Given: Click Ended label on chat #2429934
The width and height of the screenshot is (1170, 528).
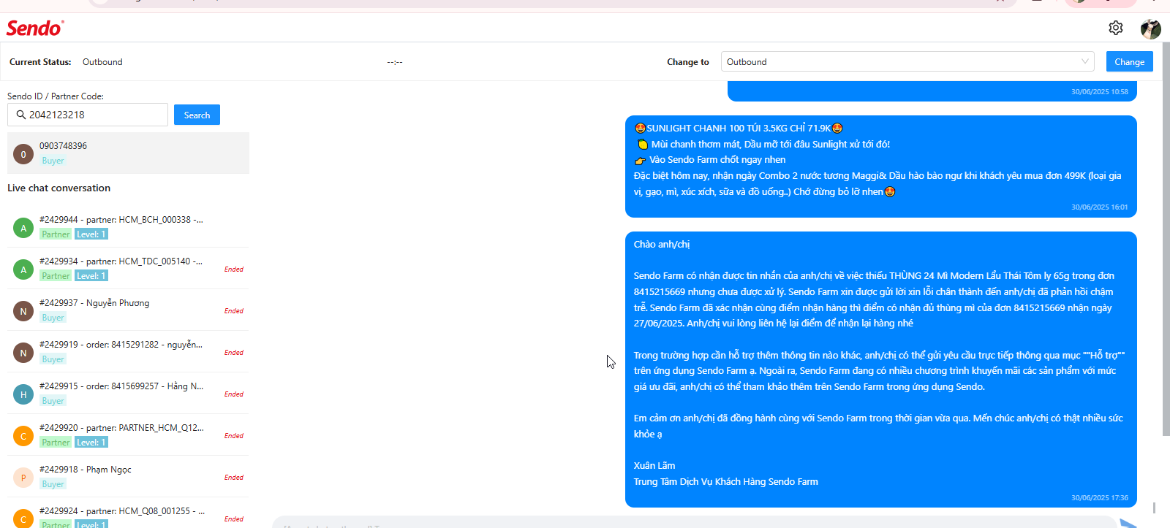Looking at the screenshot, I should [234, 269].
